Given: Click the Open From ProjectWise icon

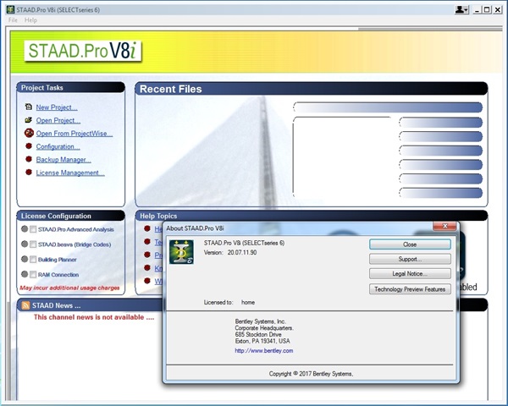Looking at the screenshot, I should point(29,133).
